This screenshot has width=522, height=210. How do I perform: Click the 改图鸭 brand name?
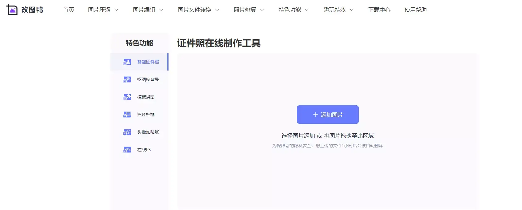(x=32, y=10)
